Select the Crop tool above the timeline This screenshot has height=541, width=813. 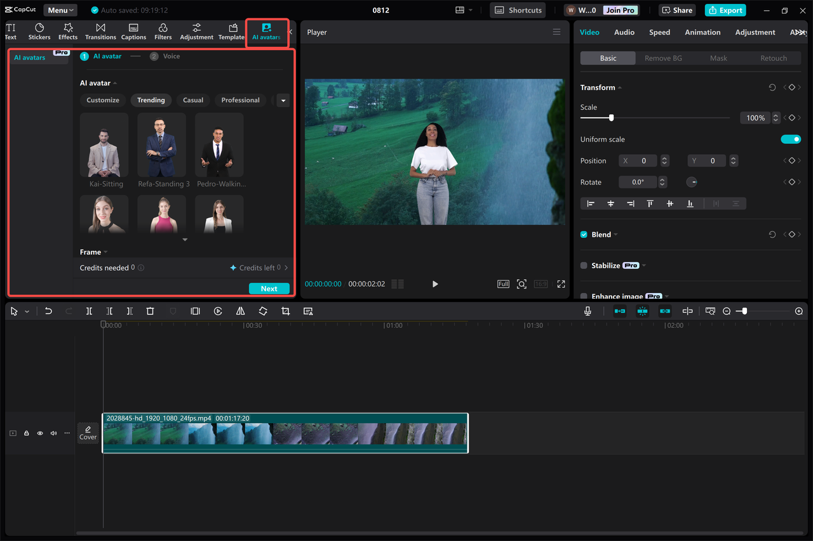pos(285,311)
